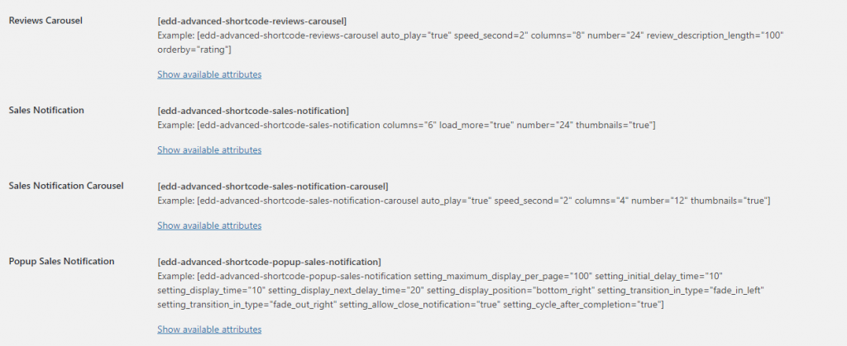Click speed_second=2 in the reviews carousel example

click(490, 36)
